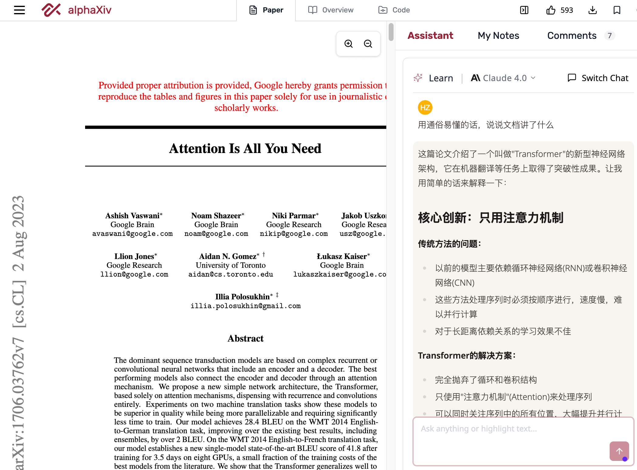The image size is (637, 470).
Task: Open the My Notes tab
Action: tap(498, 36)
